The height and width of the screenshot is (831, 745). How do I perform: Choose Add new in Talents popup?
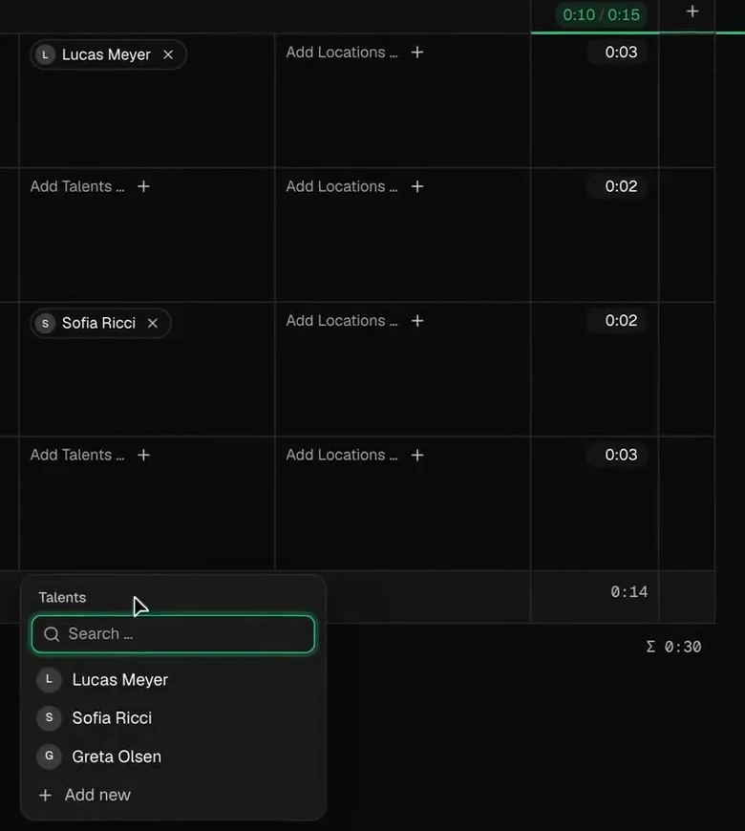pyautogui.click(x=173, y=795)
